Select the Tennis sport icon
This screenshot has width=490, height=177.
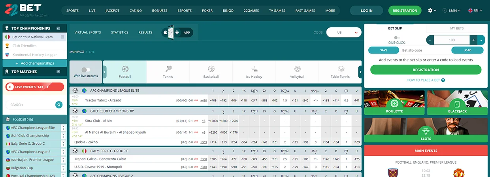(168, 72)
